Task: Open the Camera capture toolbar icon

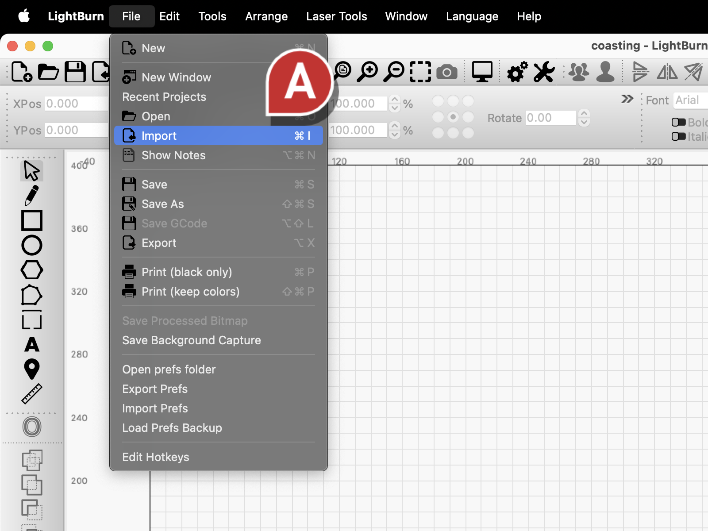Action: point(447,72)
